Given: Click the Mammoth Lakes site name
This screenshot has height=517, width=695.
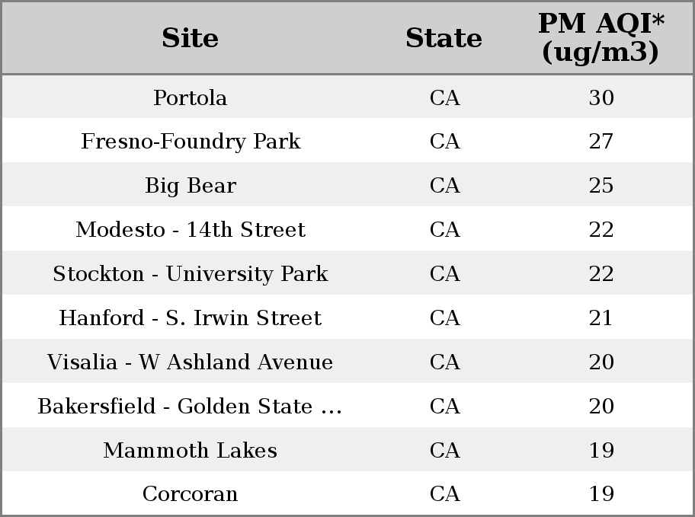Looking at the screenshot, I should [191, 450].
